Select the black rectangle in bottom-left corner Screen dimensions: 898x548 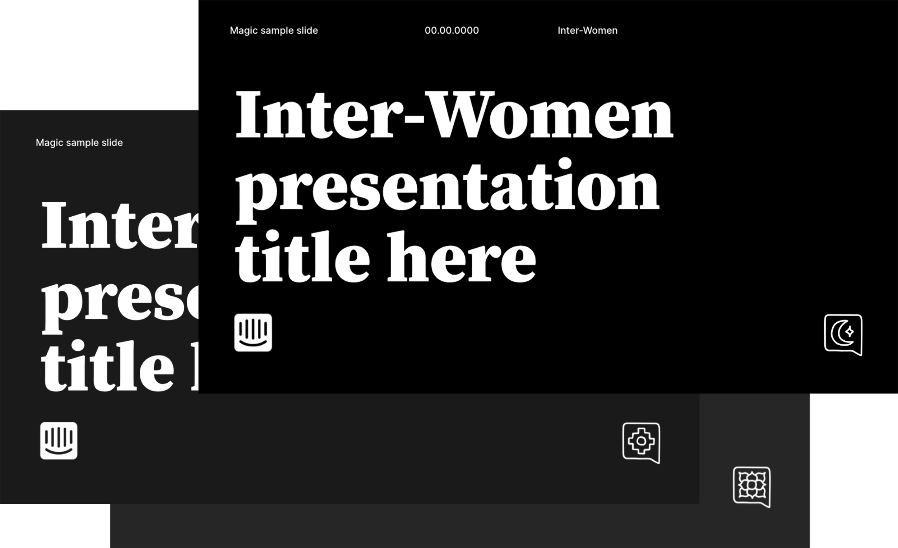click(55, 526)
